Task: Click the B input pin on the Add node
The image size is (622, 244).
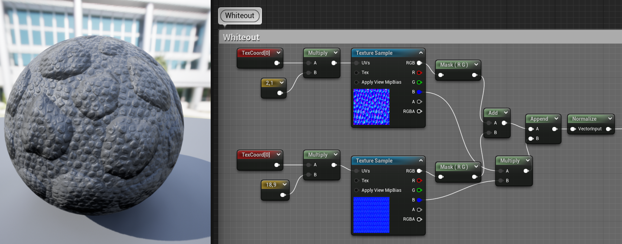Action: (x=489, y=133)
